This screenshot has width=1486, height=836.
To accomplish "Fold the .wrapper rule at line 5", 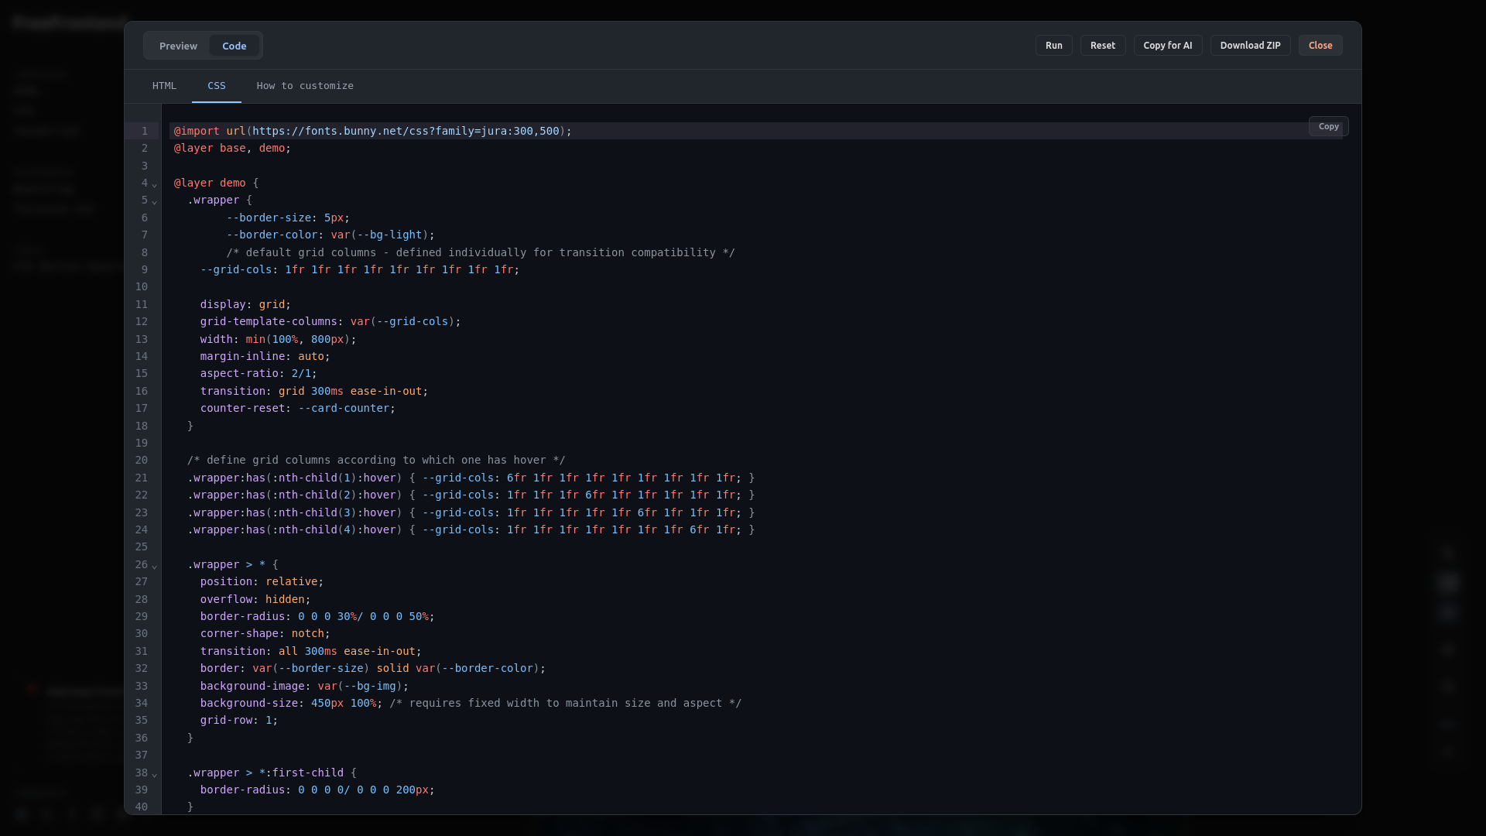I will pos(155,201).
